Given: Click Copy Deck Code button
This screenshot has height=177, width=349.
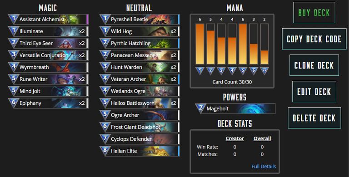Looking at the screenshot, I should coord(314,39).
